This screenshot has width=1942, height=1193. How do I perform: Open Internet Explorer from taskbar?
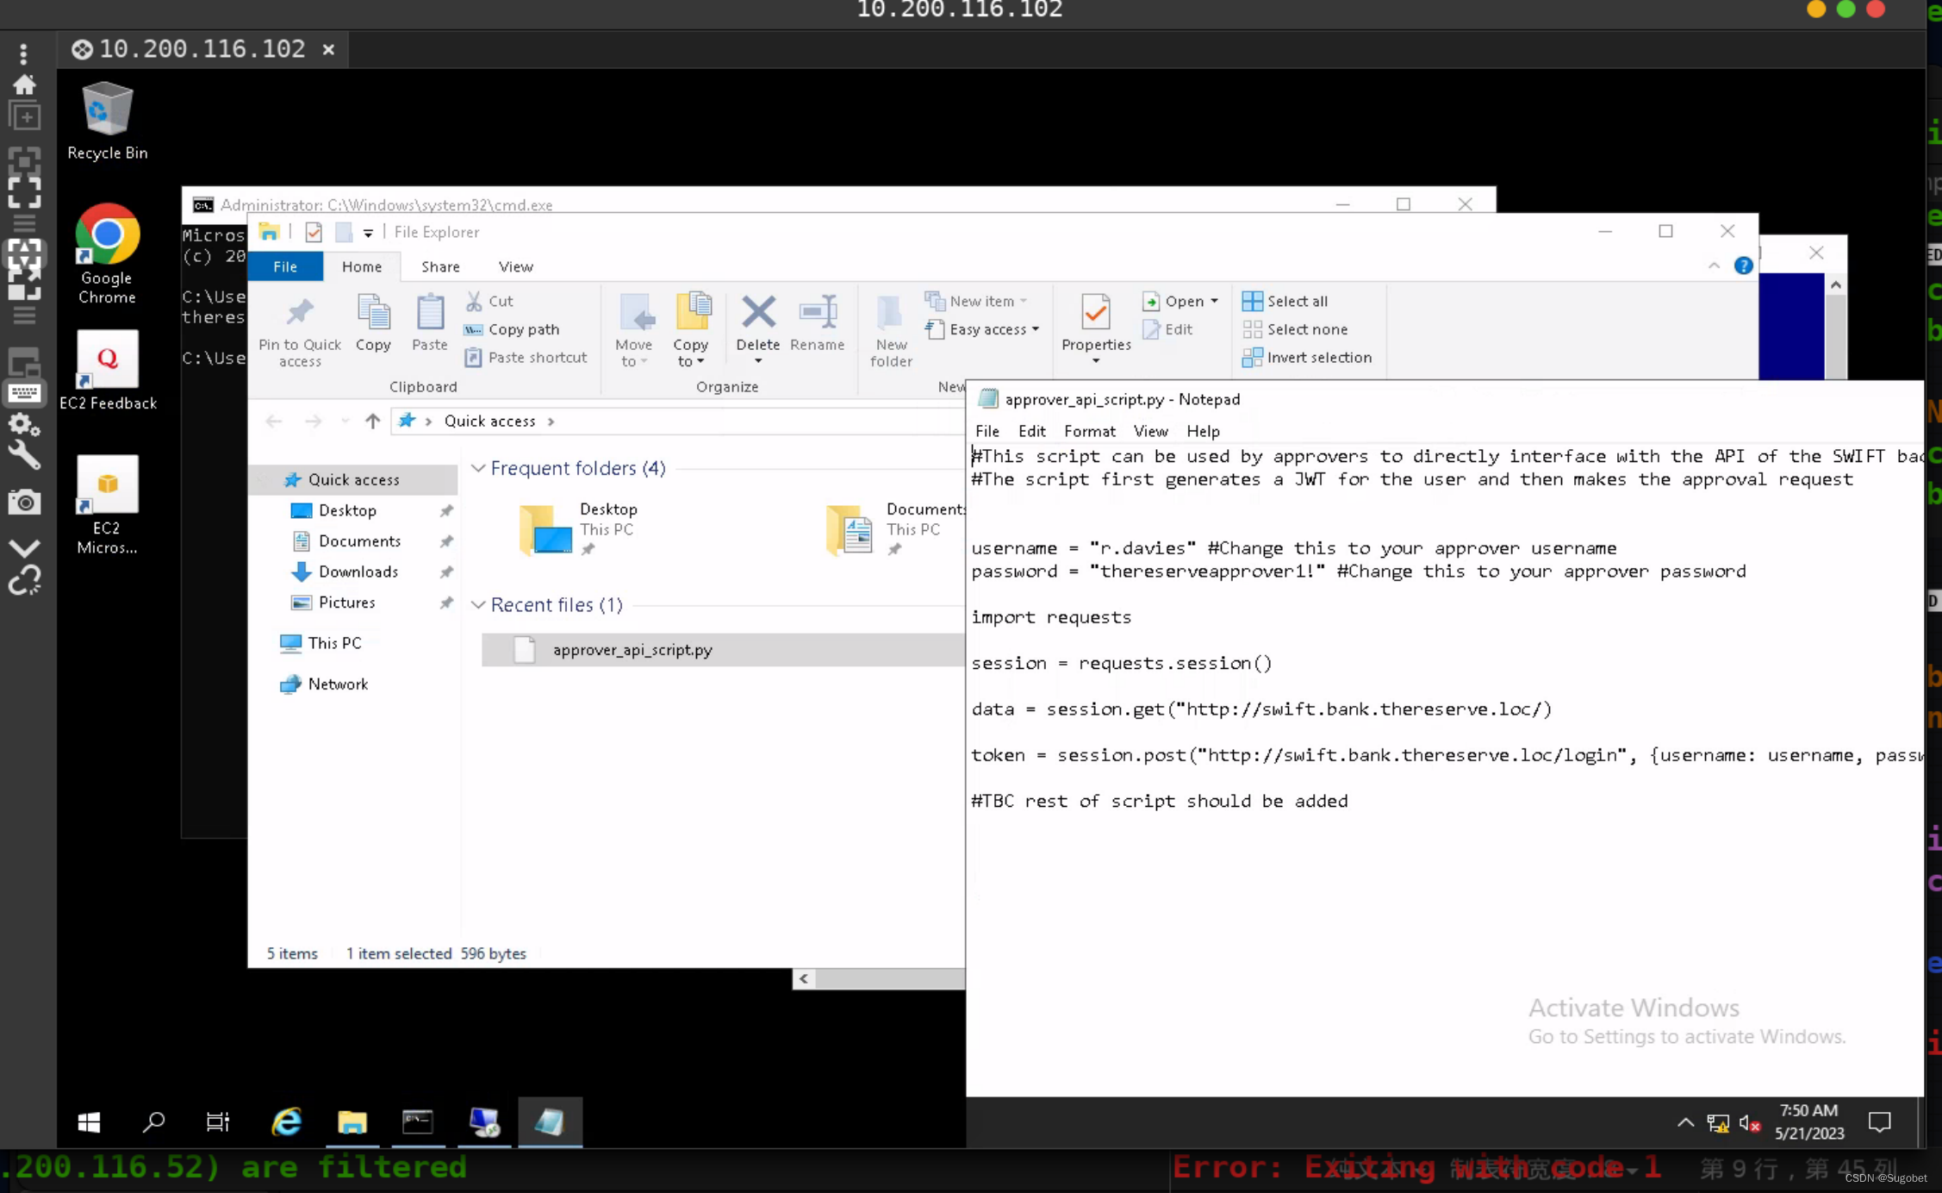[x=287, y=1121]
